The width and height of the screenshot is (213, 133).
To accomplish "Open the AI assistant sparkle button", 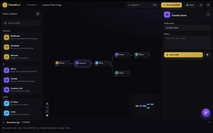I will click(206, 112).
